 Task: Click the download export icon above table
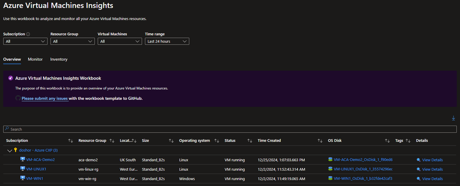pos(454,118)
